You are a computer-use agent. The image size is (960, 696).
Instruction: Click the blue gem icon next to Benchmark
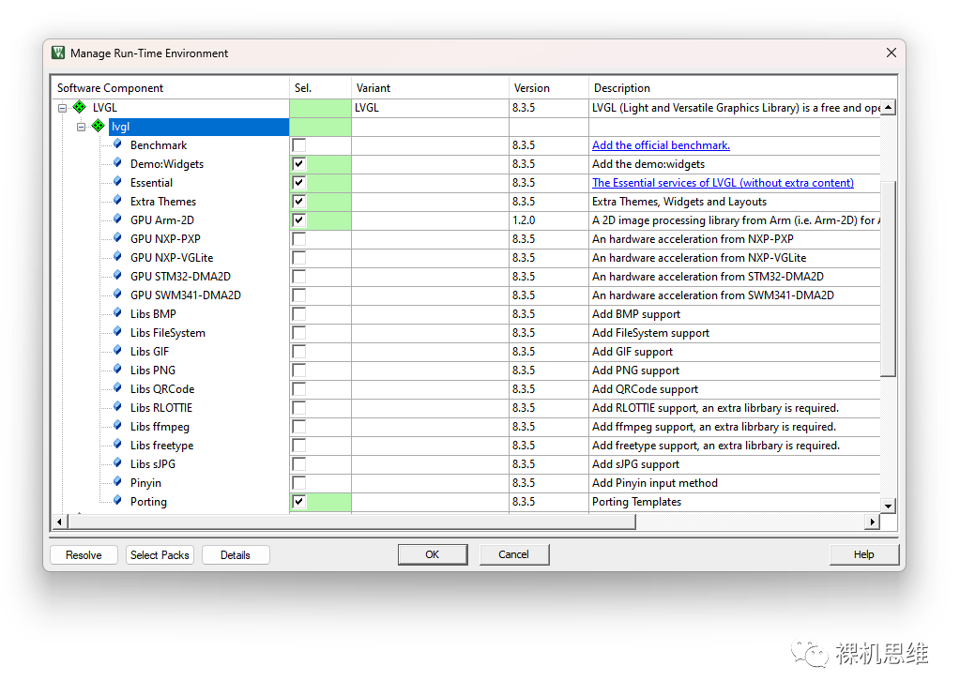(x=117, y=144)
